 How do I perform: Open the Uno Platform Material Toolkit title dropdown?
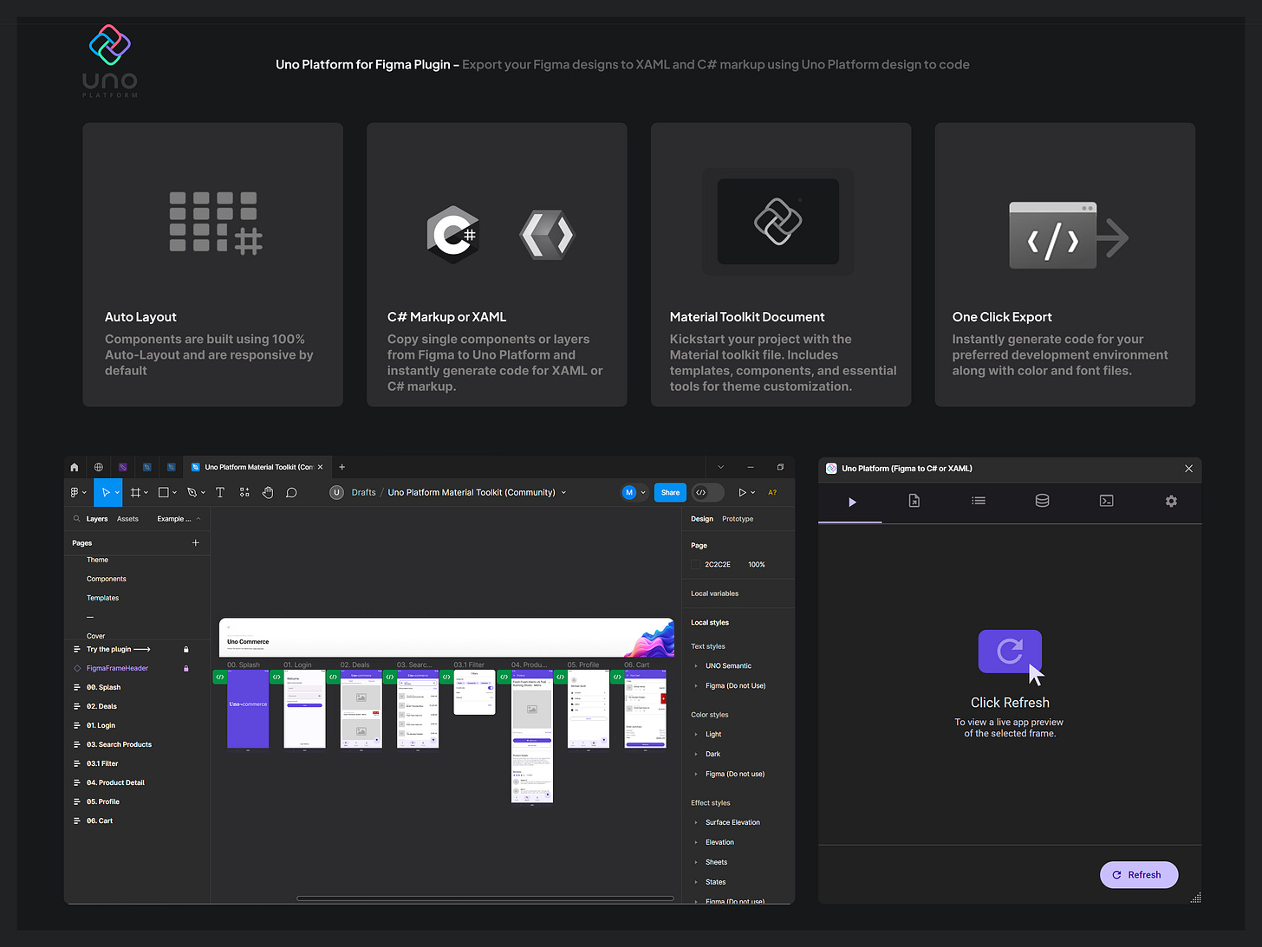click(563, 492)
